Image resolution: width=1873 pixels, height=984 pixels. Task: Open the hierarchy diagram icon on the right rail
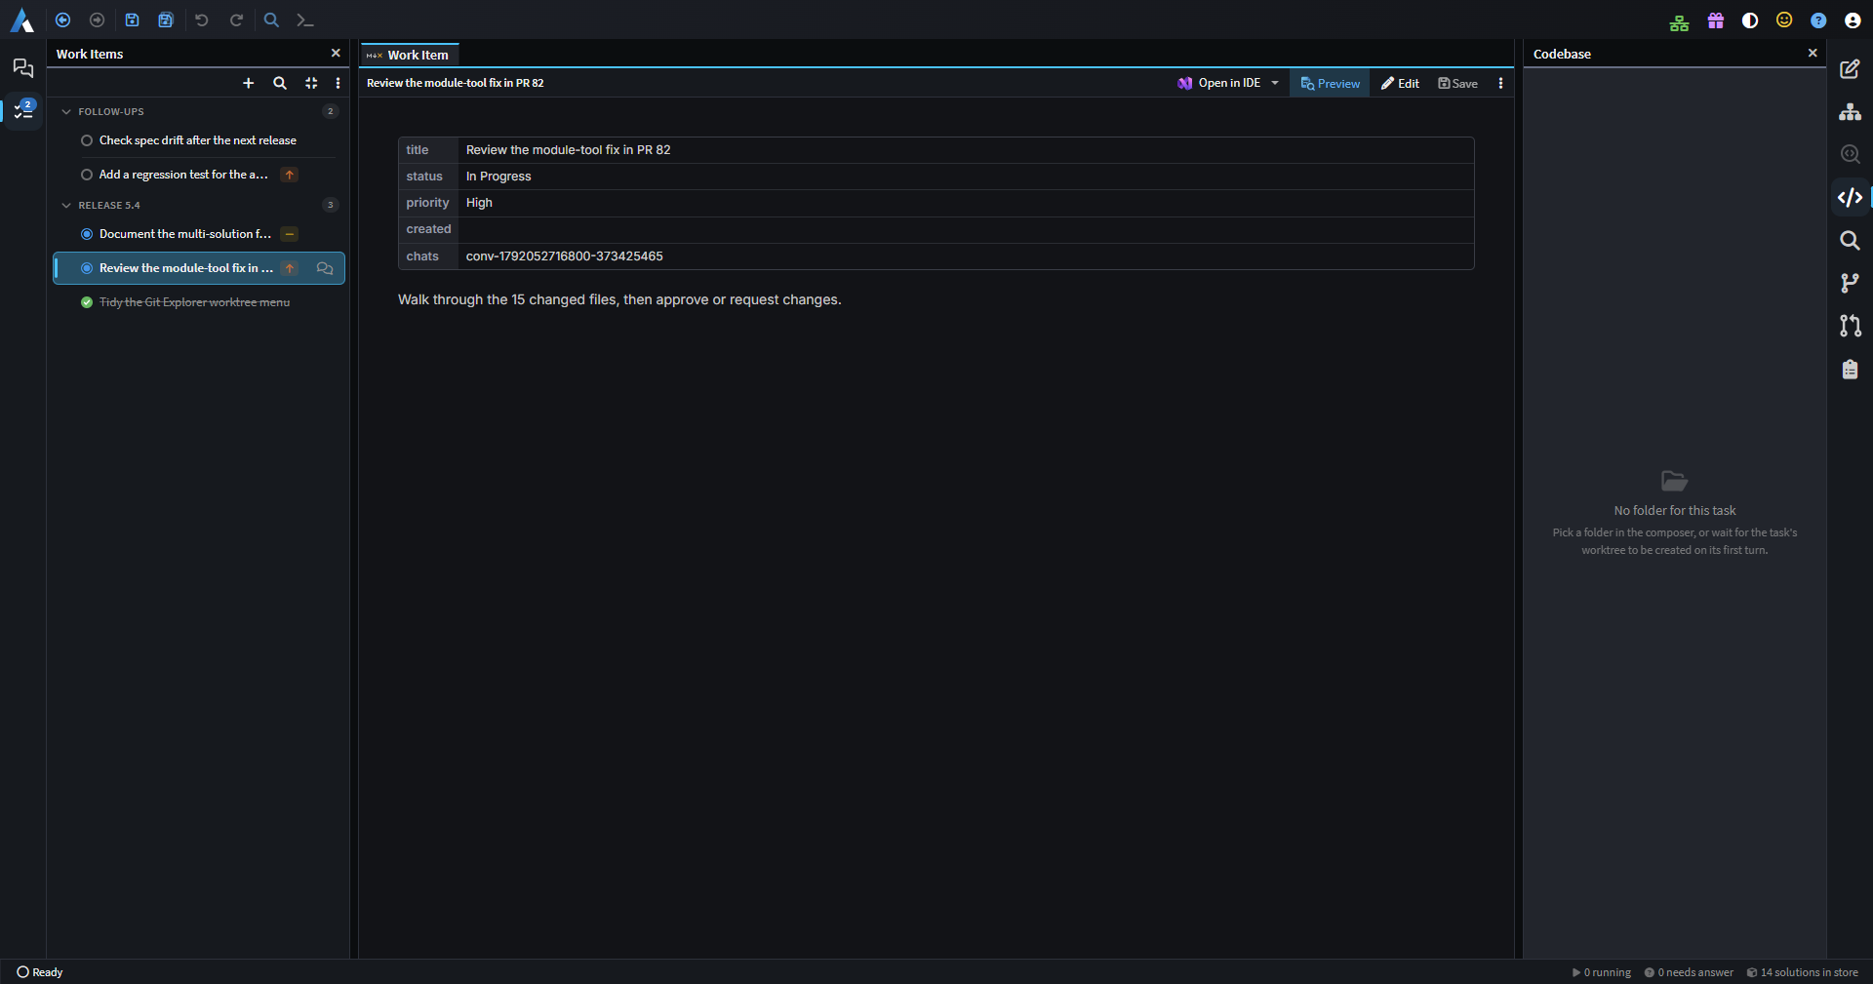click(x=1850, y=112)
